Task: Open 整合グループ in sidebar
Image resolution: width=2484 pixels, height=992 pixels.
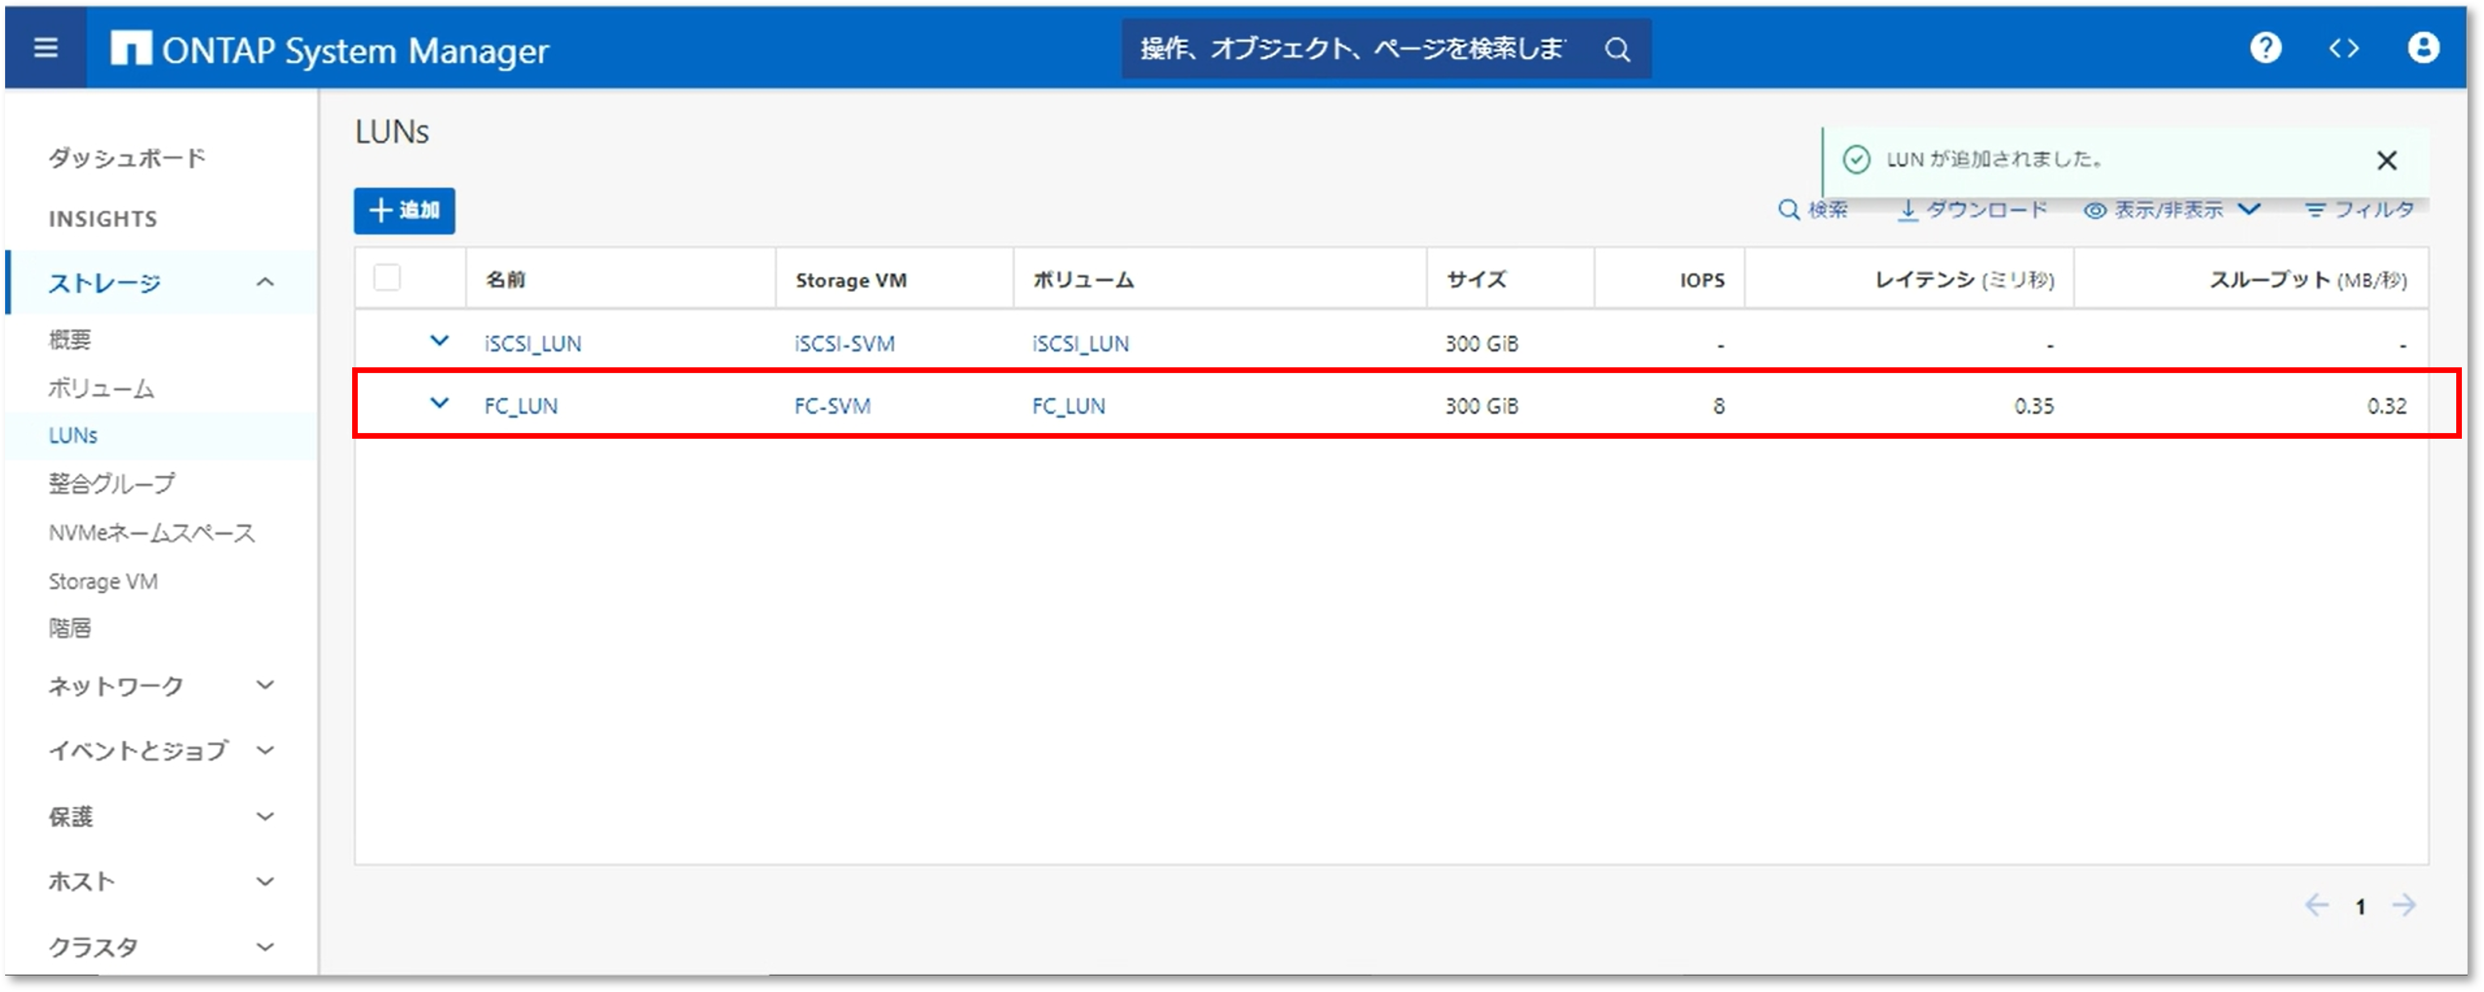Action: pos(112,483)
